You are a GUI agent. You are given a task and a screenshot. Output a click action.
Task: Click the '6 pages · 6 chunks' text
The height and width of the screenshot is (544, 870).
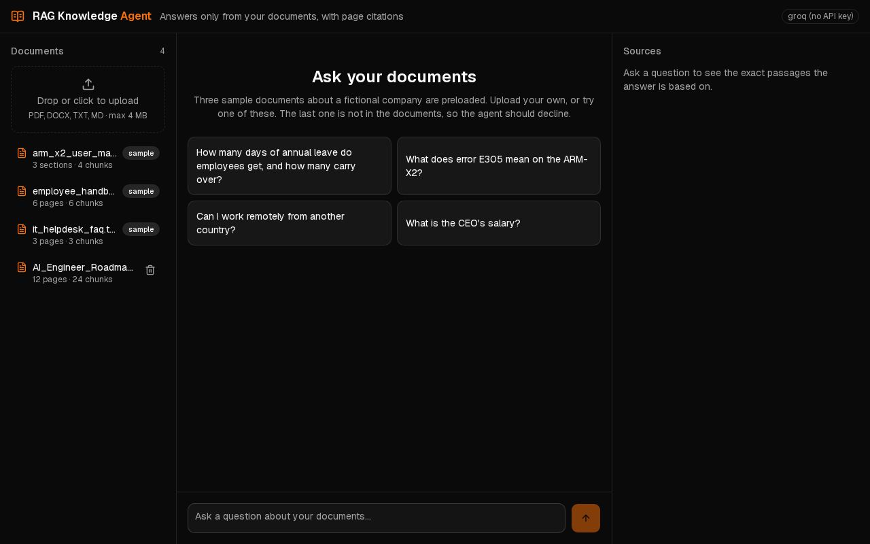tap(68, 203)
